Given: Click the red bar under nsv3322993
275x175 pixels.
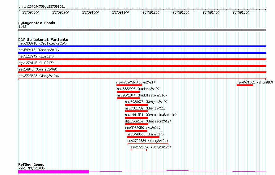Looking at the screenshot, I should coord(128,92).
